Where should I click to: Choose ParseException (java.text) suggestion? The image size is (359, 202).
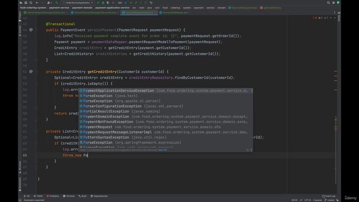tap(166, 96)
